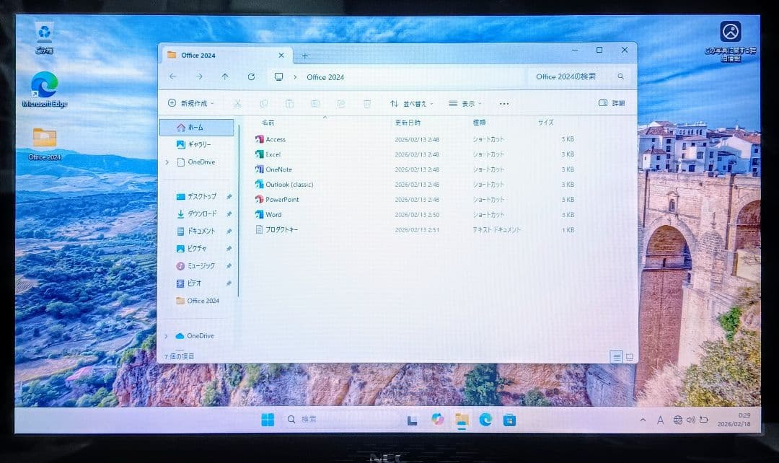The height and width of the screenshot is (463, 779).
Task: Add a new Explorer tab with plus
Action: [305, 56]
